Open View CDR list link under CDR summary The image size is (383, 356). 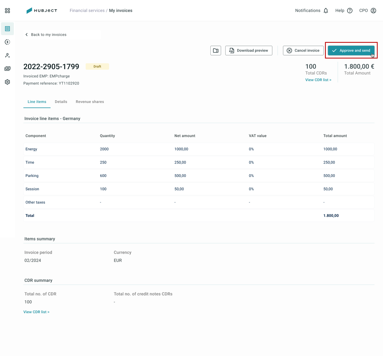click(37, 312)
